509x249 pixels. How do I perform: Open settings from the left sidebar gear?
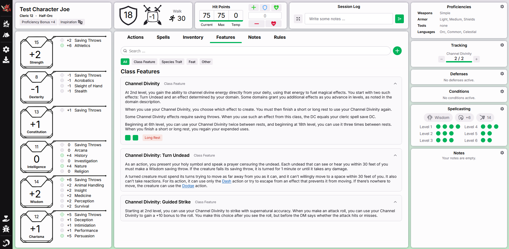tap(6, 49)
